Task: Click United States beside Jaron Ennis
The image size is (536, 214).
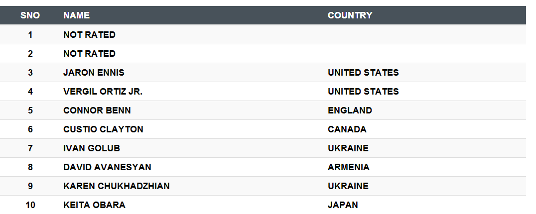Action: click(363, 73)
